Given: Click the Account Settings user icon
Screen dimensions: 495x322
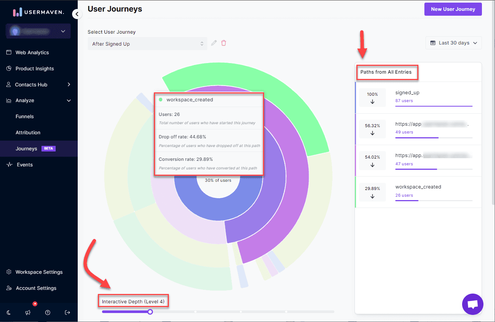Looking at the screenshot, I should click(9, 288).
